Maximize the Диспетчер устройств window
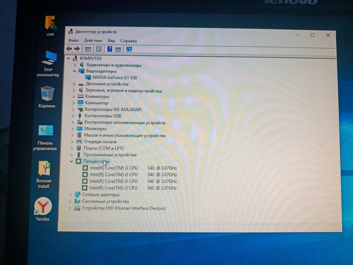 point(312,35)
